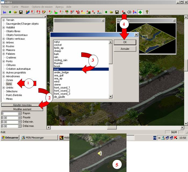
Task: Open help with the question mark icon
Action: [147, 12]
